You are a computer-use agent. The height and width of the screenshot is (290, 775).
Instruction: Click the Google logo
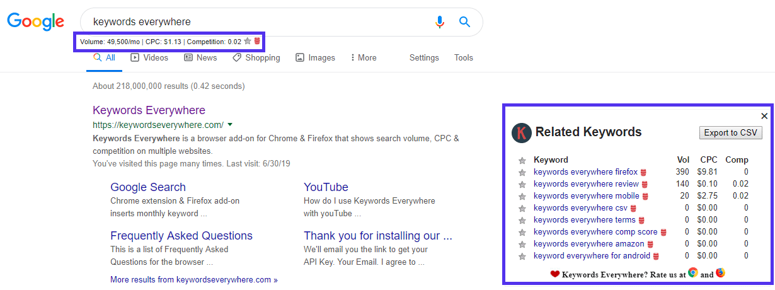coord(36,21)
